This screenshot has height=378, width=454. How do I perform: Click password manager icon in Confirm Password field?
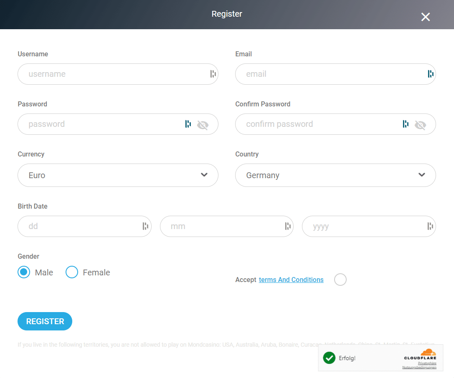[406, 124]
